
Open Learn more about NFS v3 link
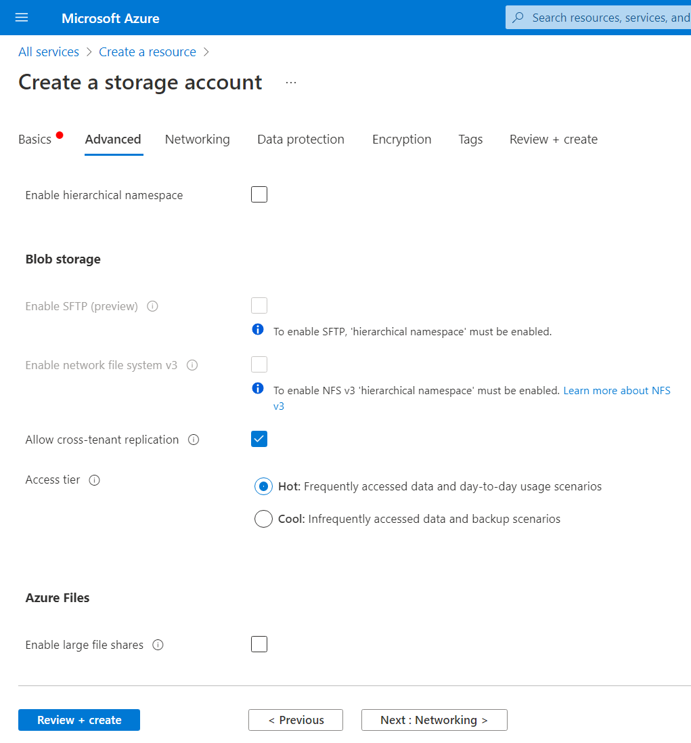pyautogui.click(x=617, y=391)
